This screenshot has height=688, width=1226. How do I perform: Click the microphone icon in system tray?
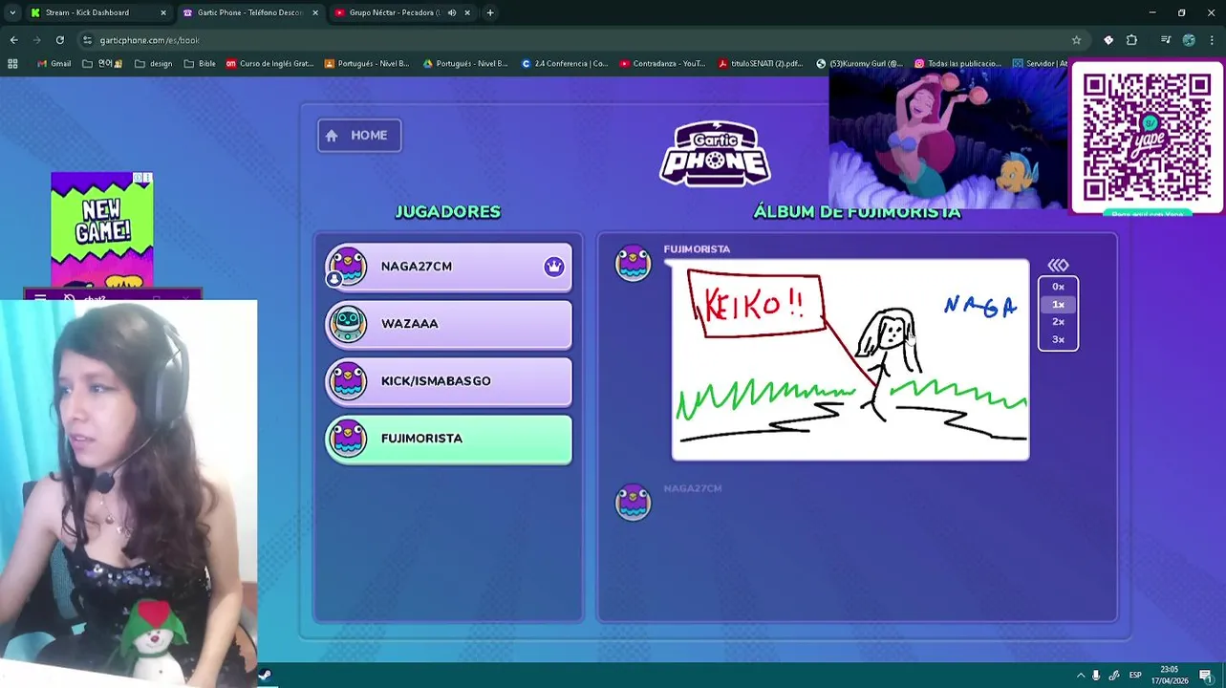pos(1096,676)
